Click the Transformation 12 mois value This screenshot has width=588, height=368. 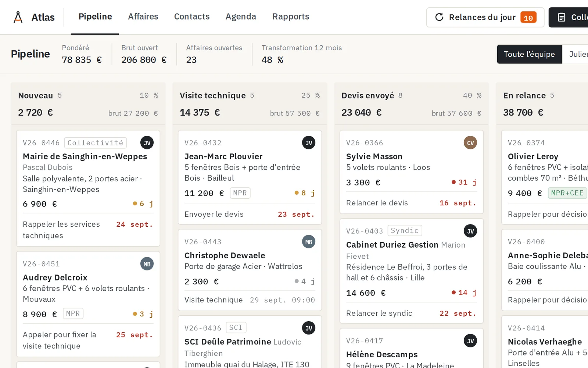pyautogui.click(x=272, y=60)
